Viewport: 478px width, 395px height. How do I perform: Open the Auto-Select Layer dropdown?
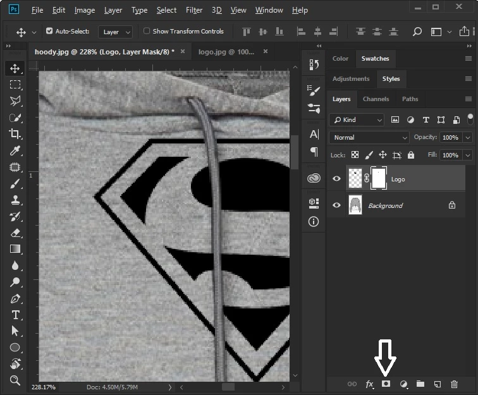click(x=116, y=32)
